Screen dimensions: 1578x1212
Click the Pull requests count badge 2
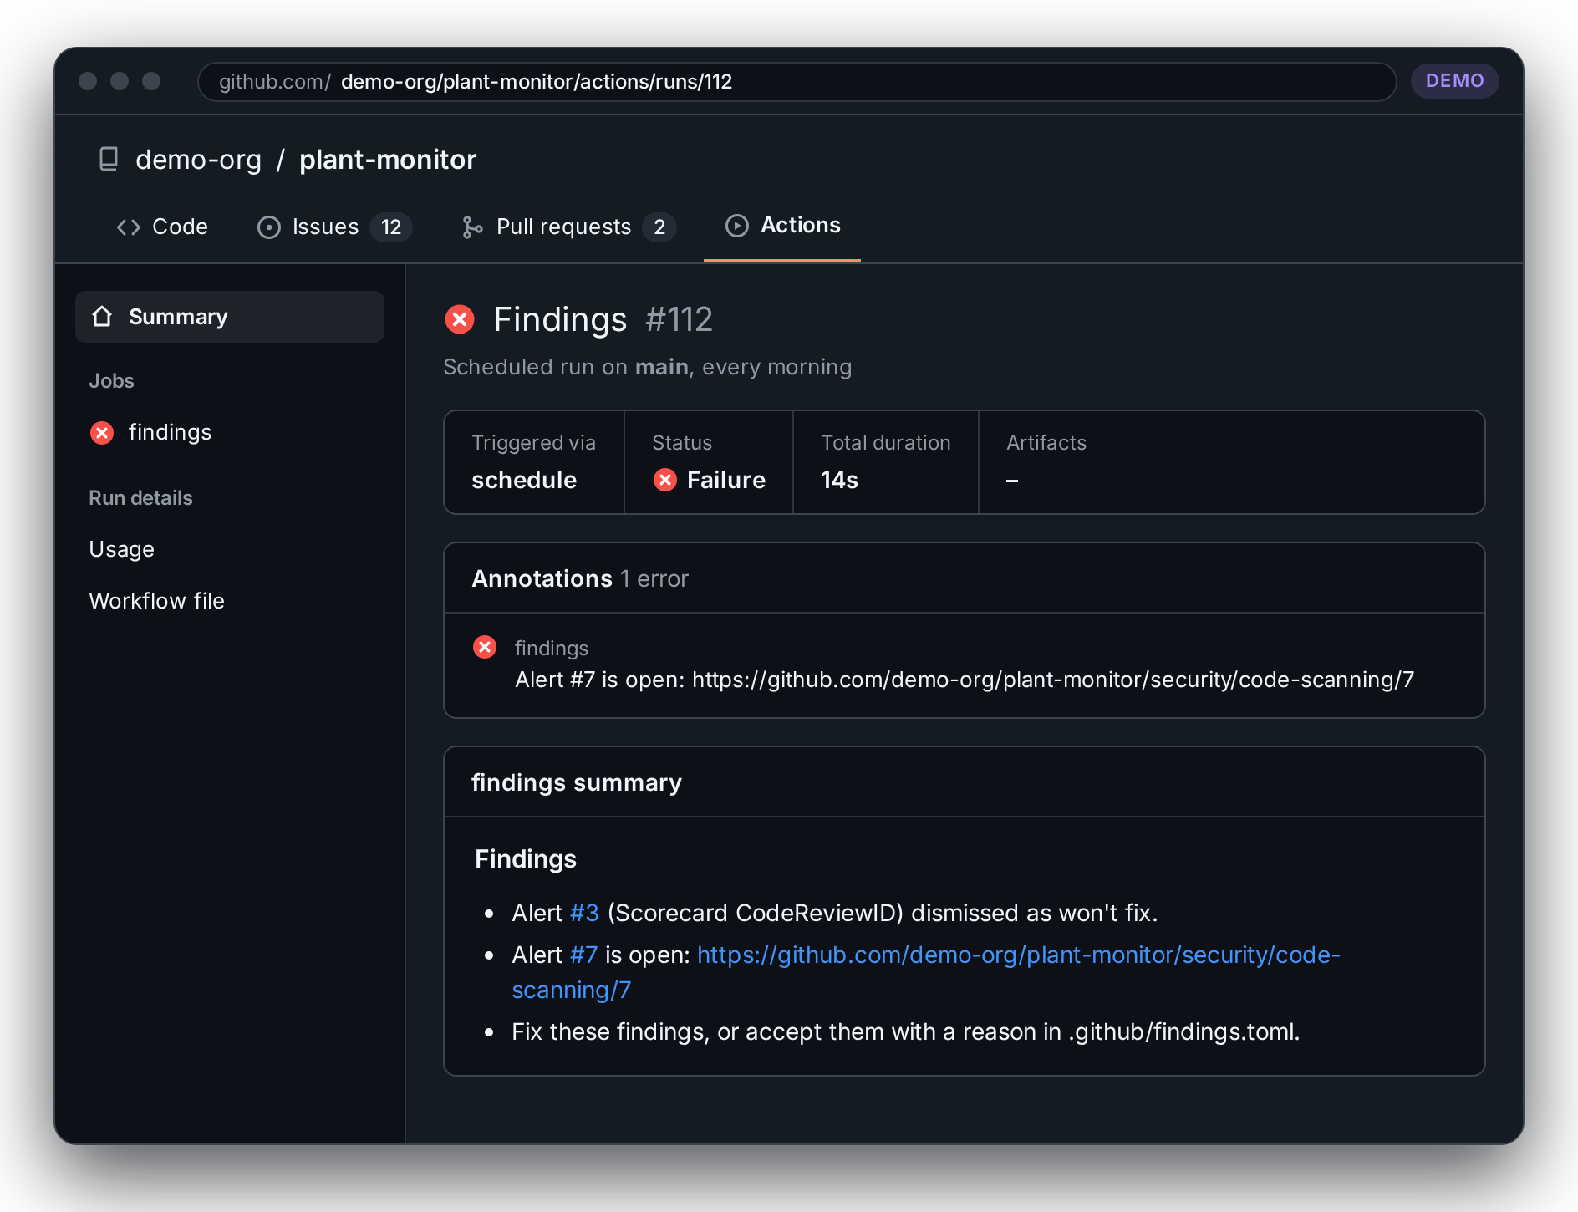[659, 227]
